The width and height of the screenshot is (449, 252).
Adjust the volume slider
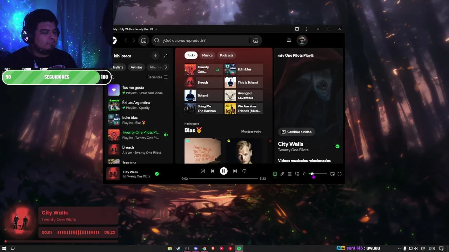pos(318,174)
